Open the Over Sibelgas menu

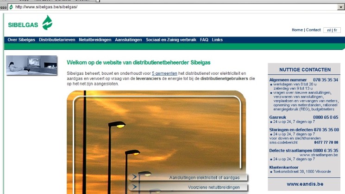(21, 40)
